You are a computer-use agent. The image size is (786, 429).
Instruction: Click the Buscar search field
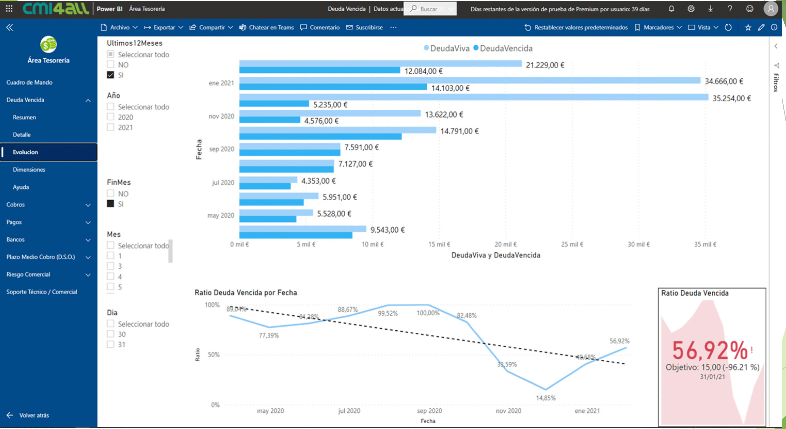pos(430,9)
